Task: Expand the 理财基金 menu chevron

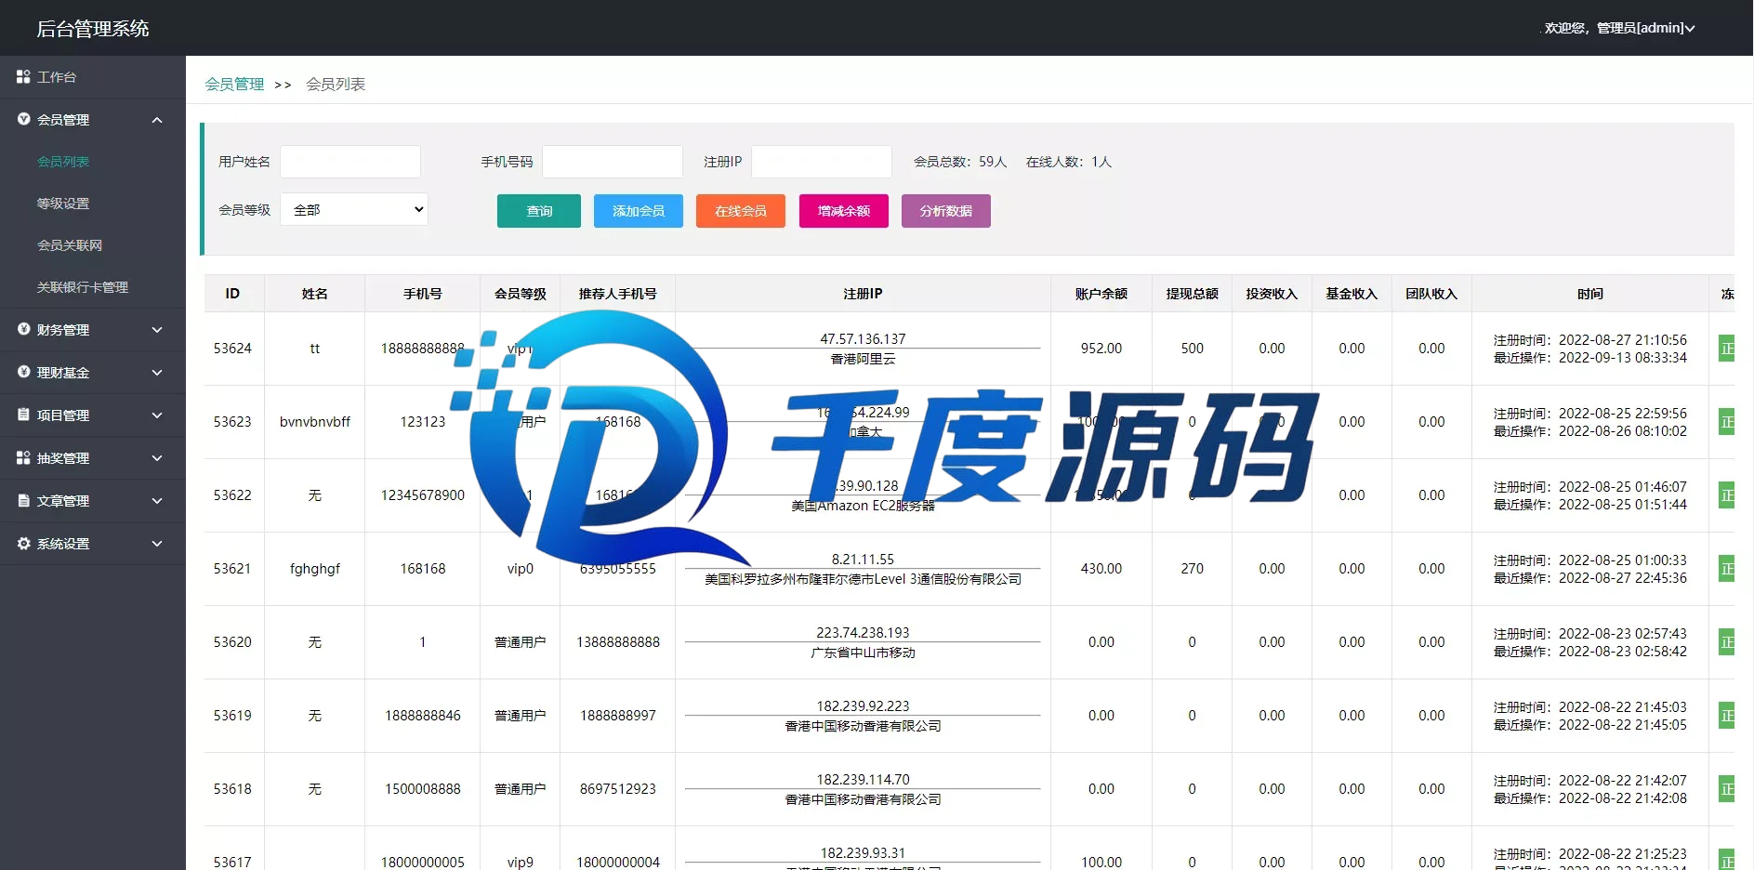Action: tap(157, 373)
